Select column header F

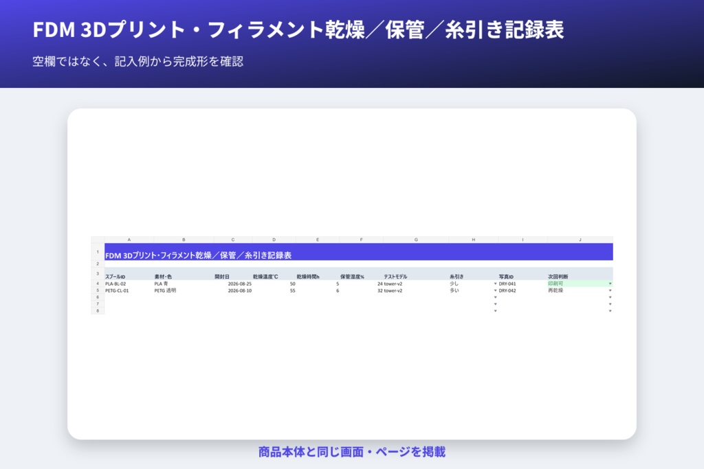[x=361, y=240]
